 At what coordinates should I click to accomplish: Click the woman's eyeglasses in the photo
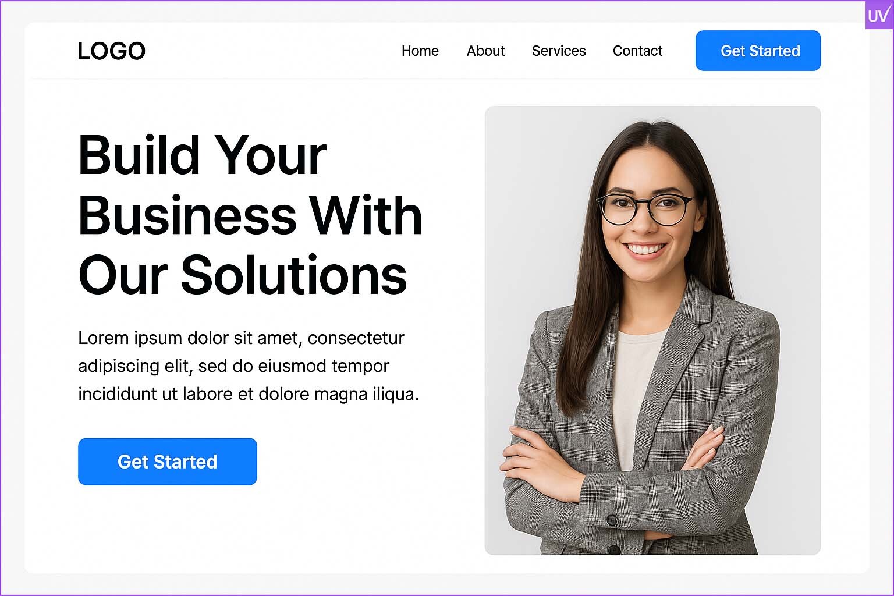(x=645, y=210)
